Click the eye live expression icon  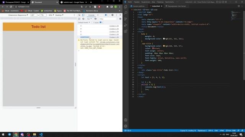pos(95,19)
